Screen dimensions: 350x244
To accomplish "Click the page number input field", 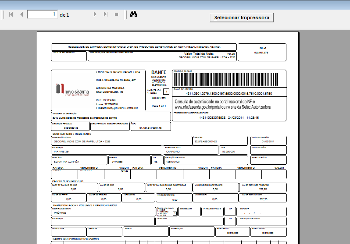I will pyautogui.click(x=43, y=14).
